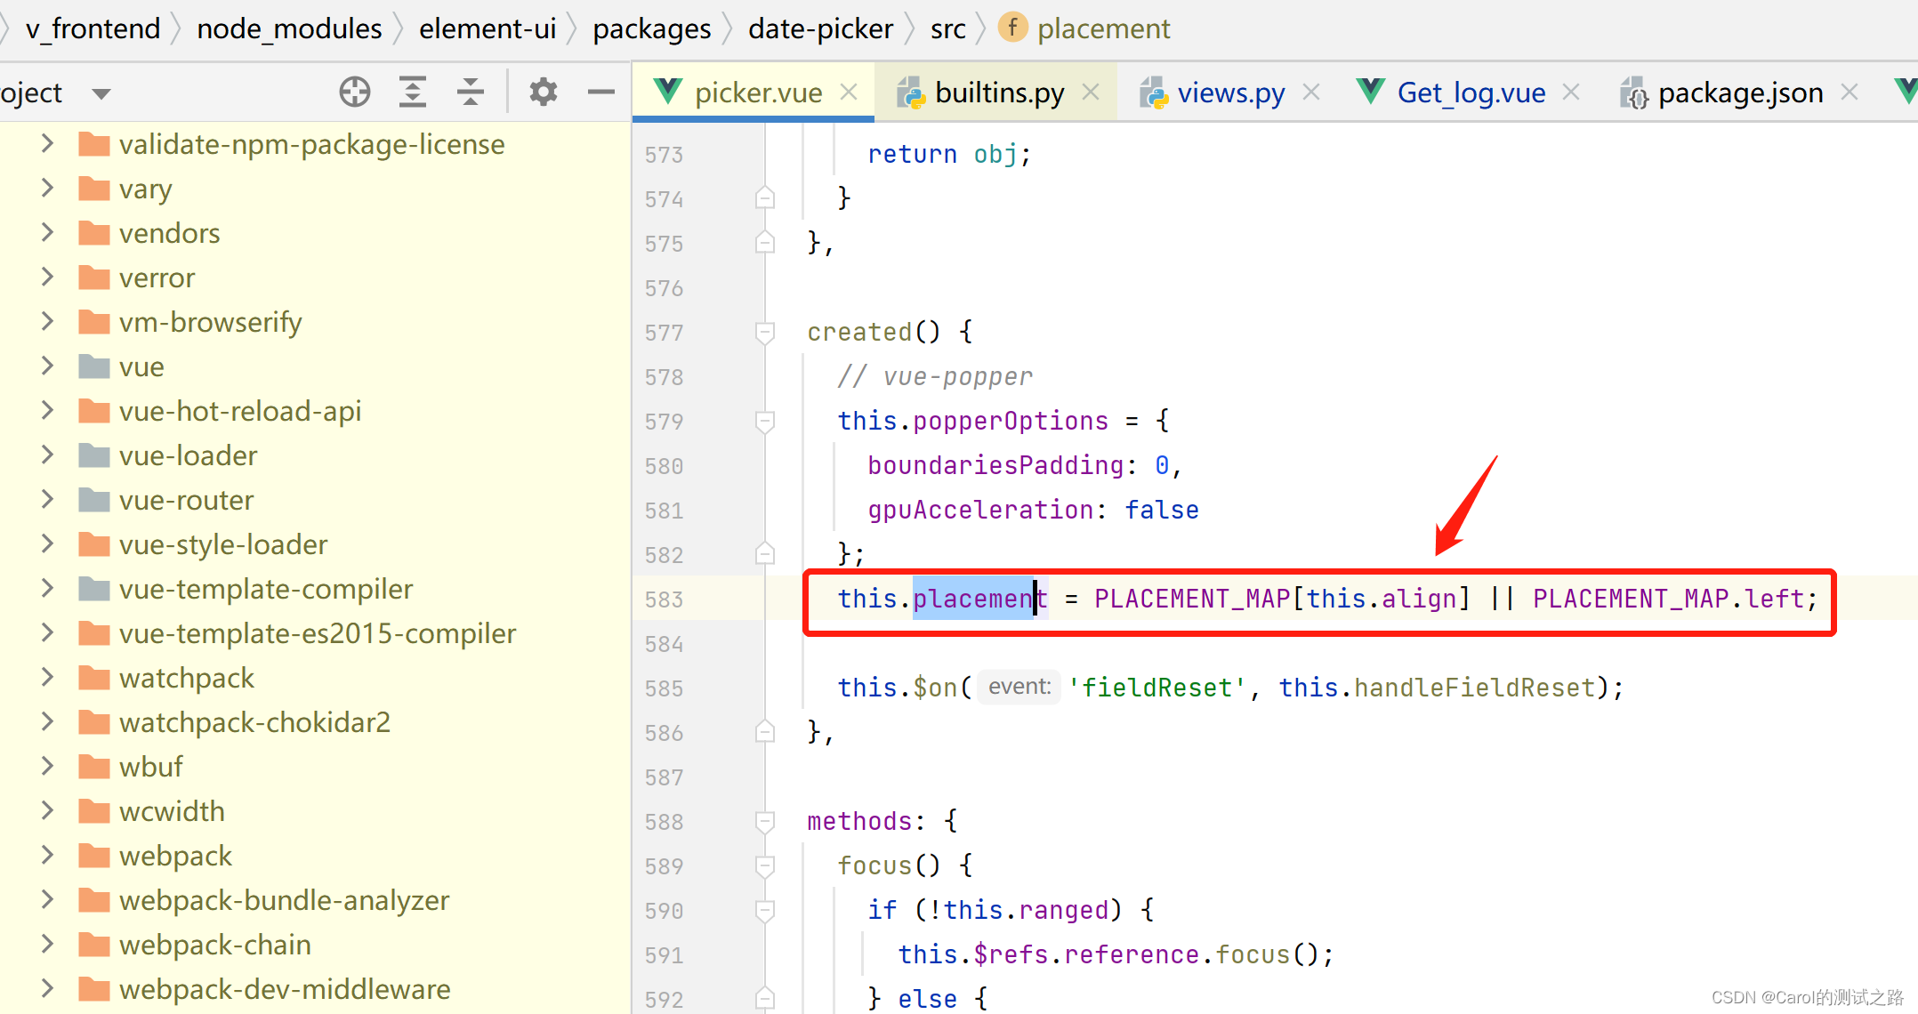
Task: Switch to the views.py tab
Action: click(x=1229, y=93)
